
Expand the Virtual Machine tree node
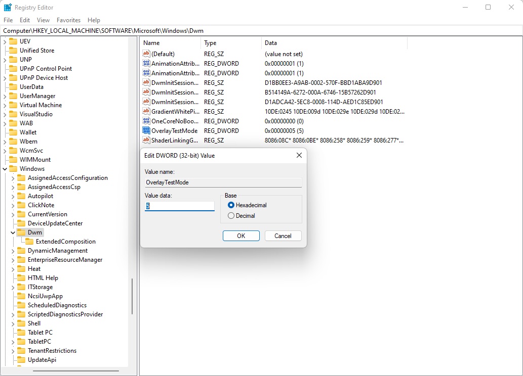click(x=5, y=105)
